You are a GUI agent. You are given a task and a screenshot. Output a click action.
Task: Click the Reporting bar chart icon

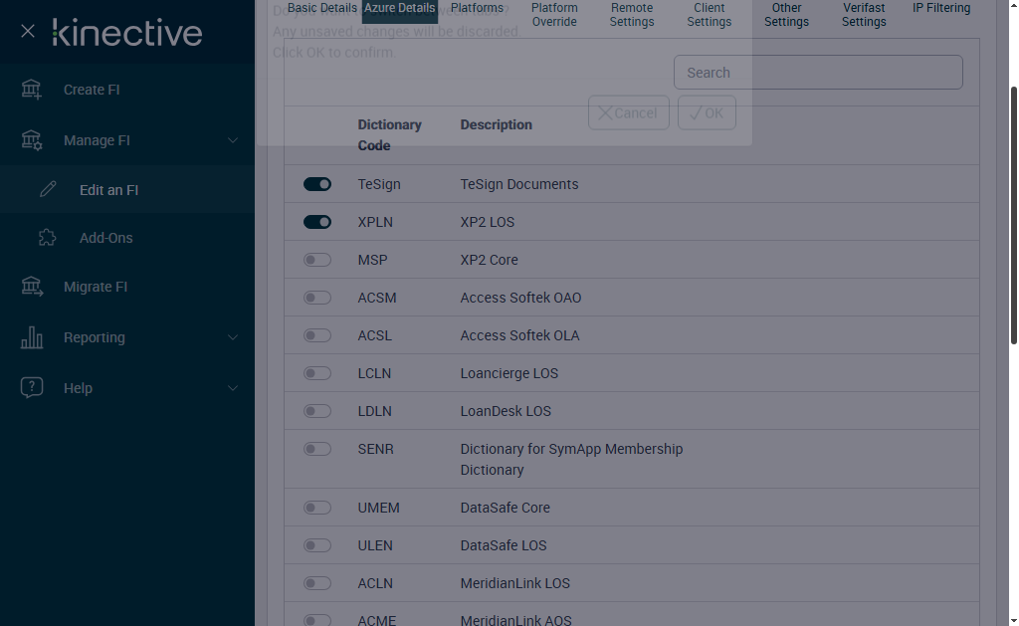pos(31,337)
